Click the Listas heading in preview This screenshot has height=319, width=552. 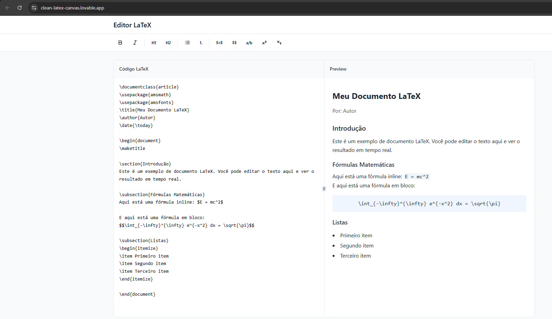(340, 222)
